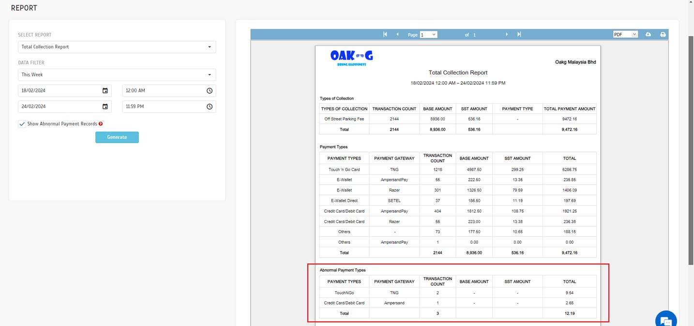Jump to last report page
The width and height of the screenshot is (694, 326).
tap(519, 34)
